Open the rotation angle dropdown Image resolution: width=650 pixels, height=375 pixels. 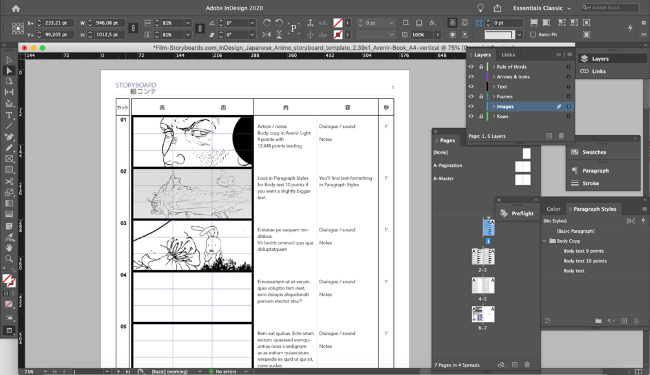[x=252, y=23]
